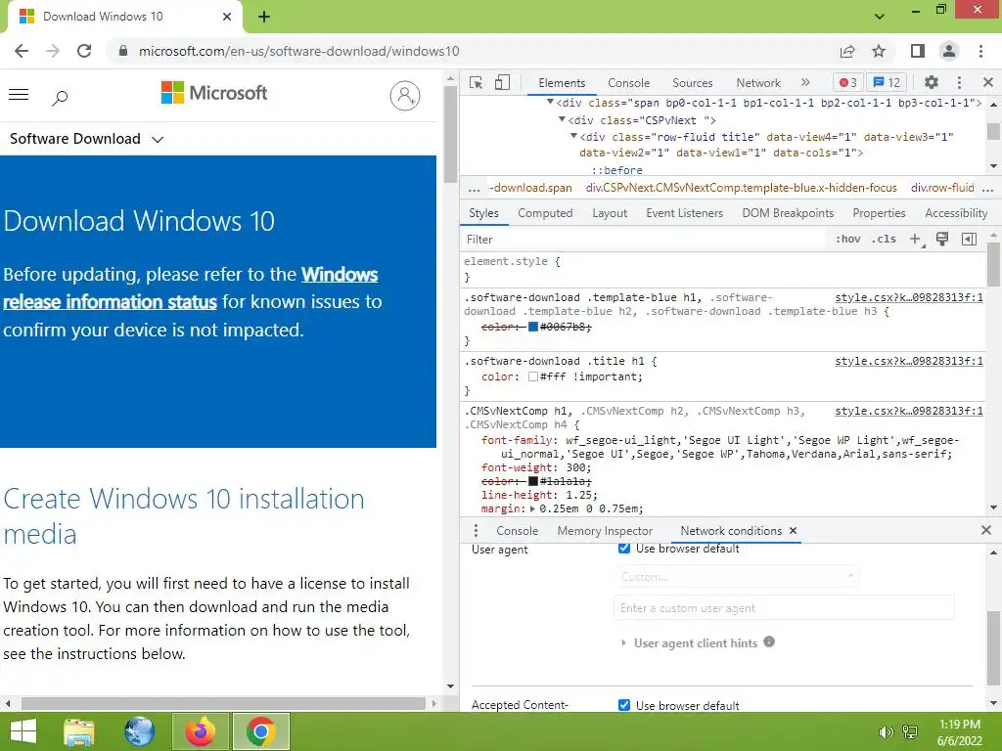Open the Event Listeners tab
Viewport: 1002px width, 751px height.
pyautogui.click(x=684, y=213)
